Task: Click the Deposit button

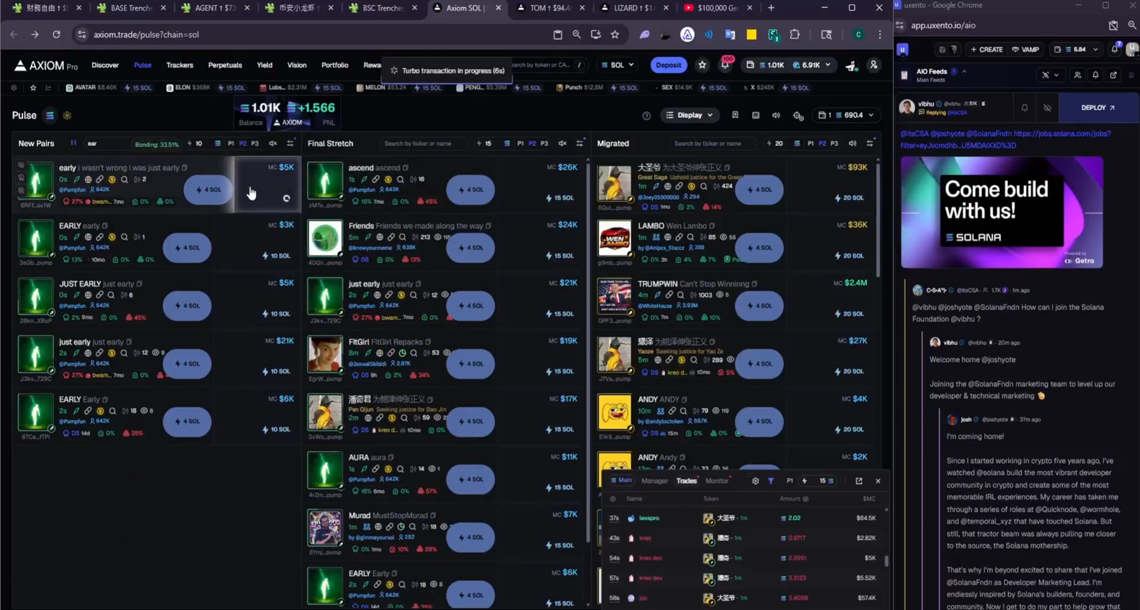Action: click(x=668, y=65)
